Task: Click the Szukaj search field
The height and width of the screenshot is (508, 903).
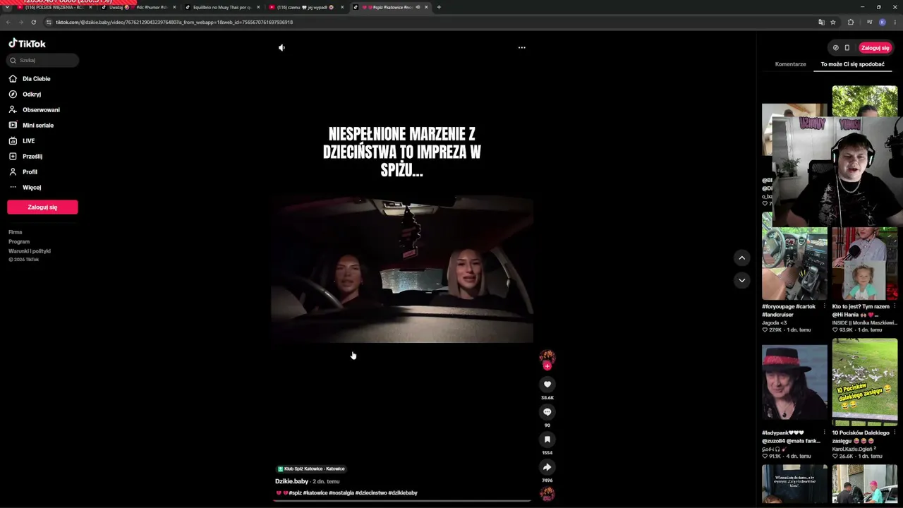Action: [43, 61]
